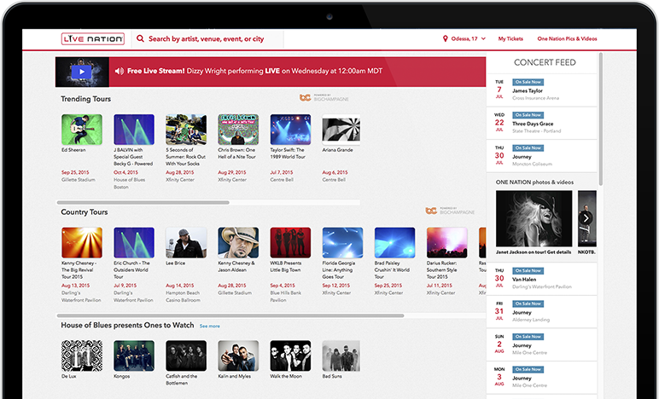Open the Walk the Moon thumbnail
659x399 pixels.
(x=290, y=356)
